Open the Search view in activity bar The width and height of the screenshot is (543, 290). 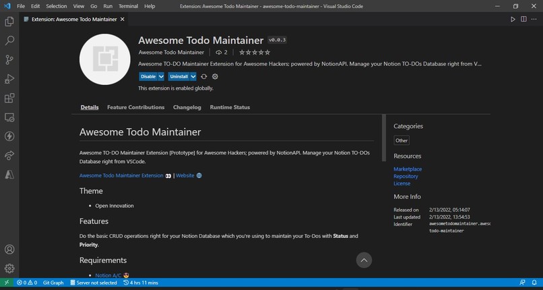click(9, 40)
